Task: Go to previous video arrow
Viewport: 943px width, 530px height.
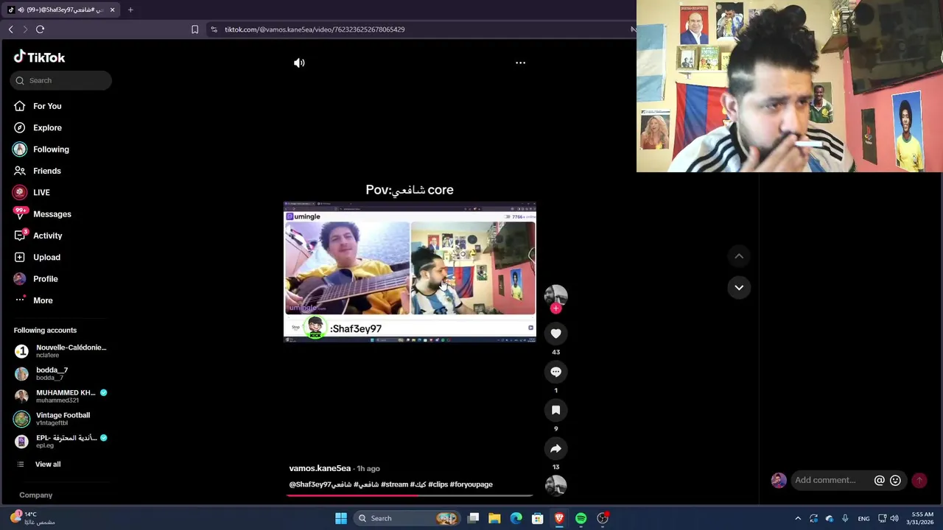Action: (x=739, y=256)
